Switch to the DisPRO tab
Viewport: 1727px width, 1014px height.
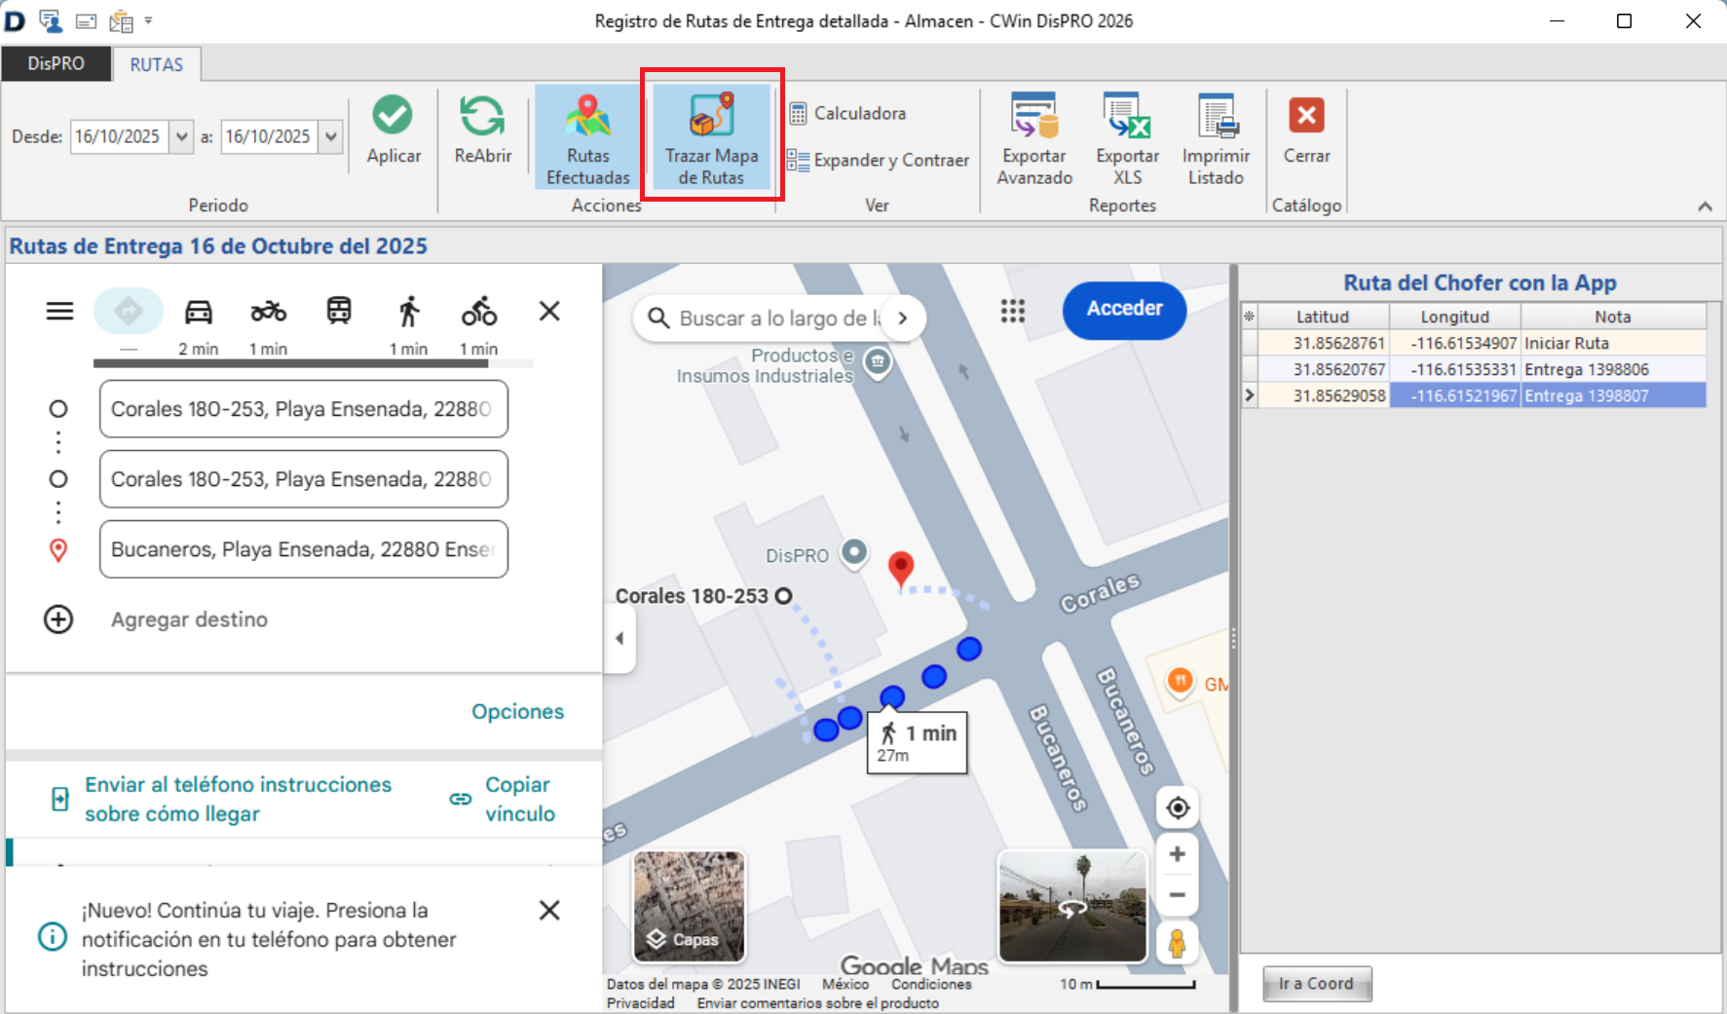[56, 64]
